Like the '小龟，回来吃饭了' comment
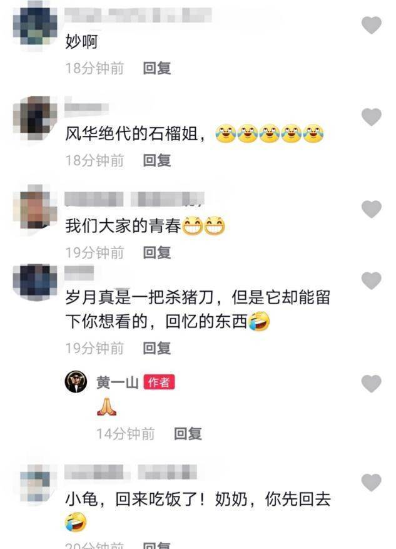The width and height of the screenshot is (396, 549). point(371,483)
